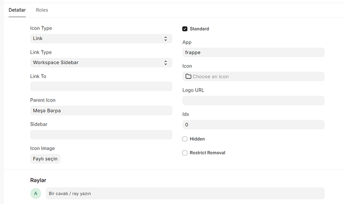
Task: Toggle the Standard checkbox
Action: pyautogui.click(x=185, y=29)
